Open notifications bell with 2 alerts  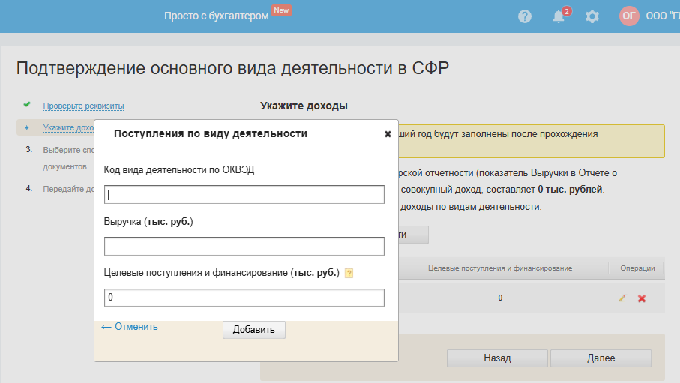click(x=559, y=16)
